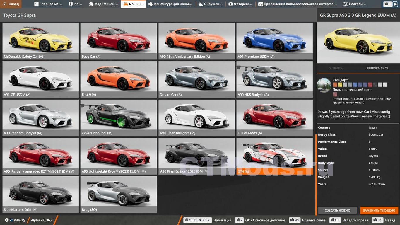
Task: Switch to the PERFORMANCE details tab
Action: [377, 68]
